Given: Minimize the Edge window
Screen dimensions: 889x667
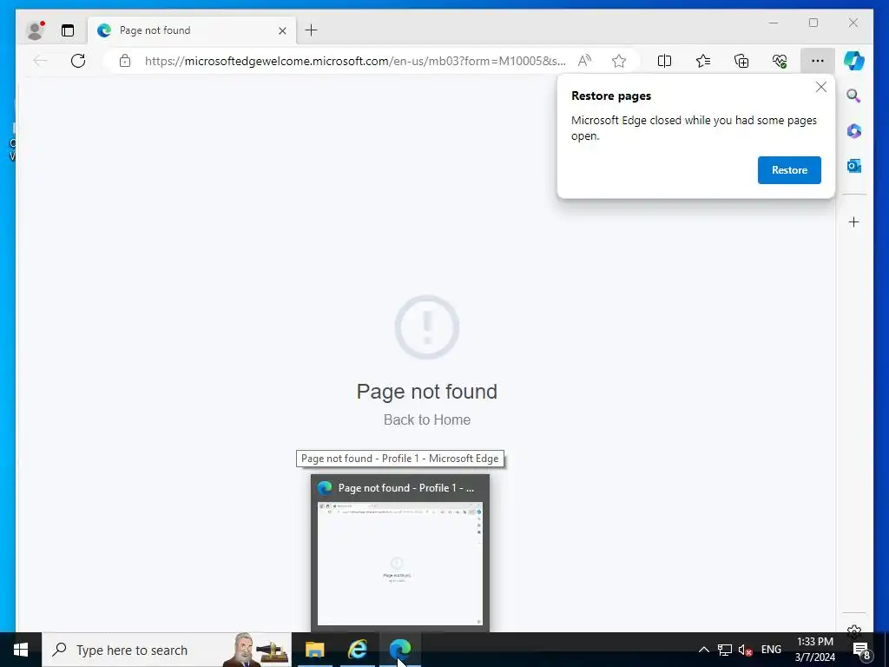Looking at the screenshot, I should pos(774,23).
